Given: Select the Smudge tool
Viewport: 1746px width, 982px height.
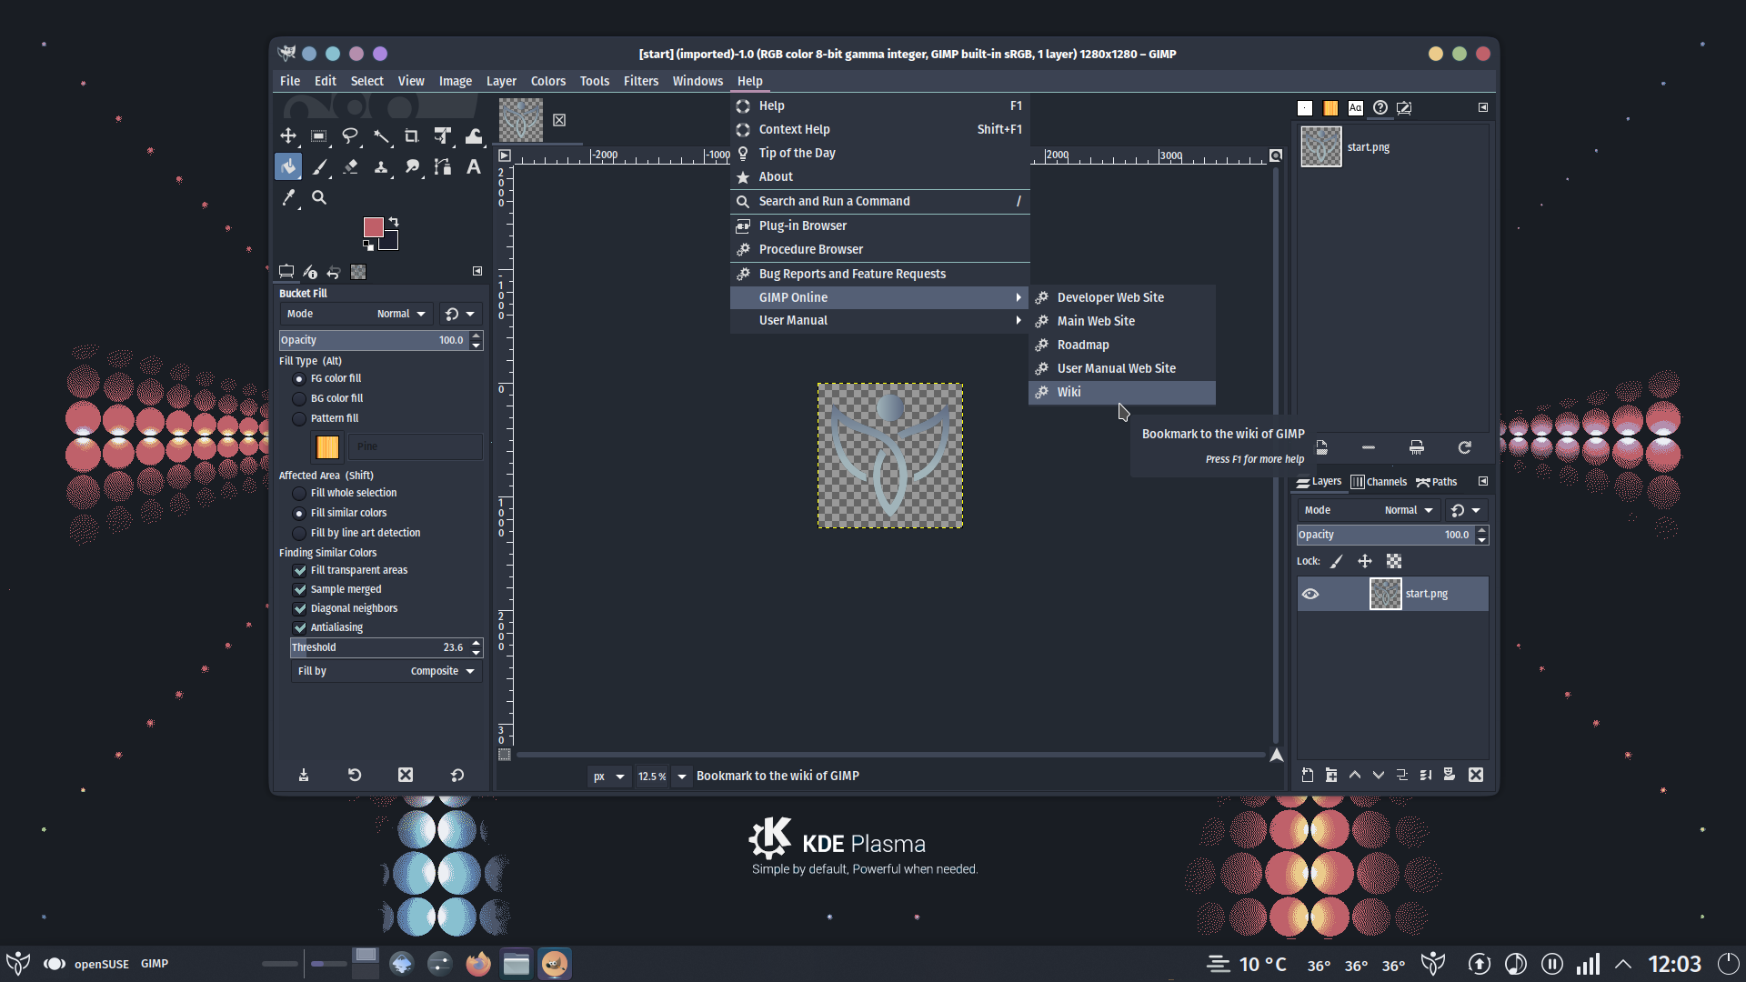Looking at the screenshot, I should click(x=412, y=166).
